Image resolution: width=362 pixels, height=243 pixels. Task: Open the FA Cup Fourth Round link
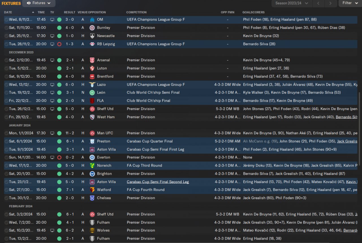(x=146, y=190)
